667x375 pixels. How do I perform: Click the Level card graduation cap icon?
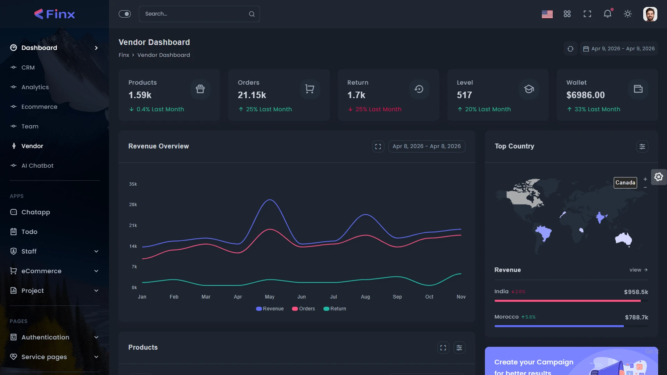click(529, 89)
